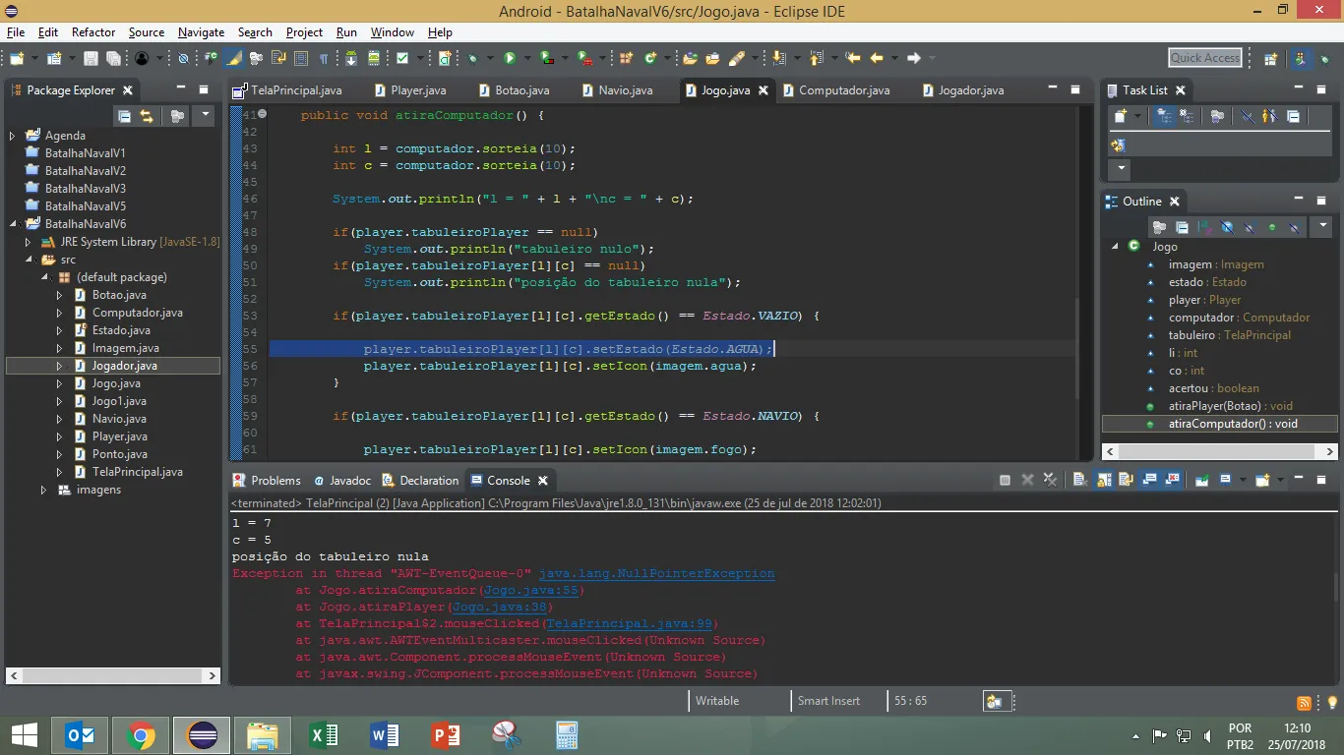Viewport: 1344px width, 755px height.
Task: Expand the imagens folder in Package Explorer
Action: click(43, 490)
